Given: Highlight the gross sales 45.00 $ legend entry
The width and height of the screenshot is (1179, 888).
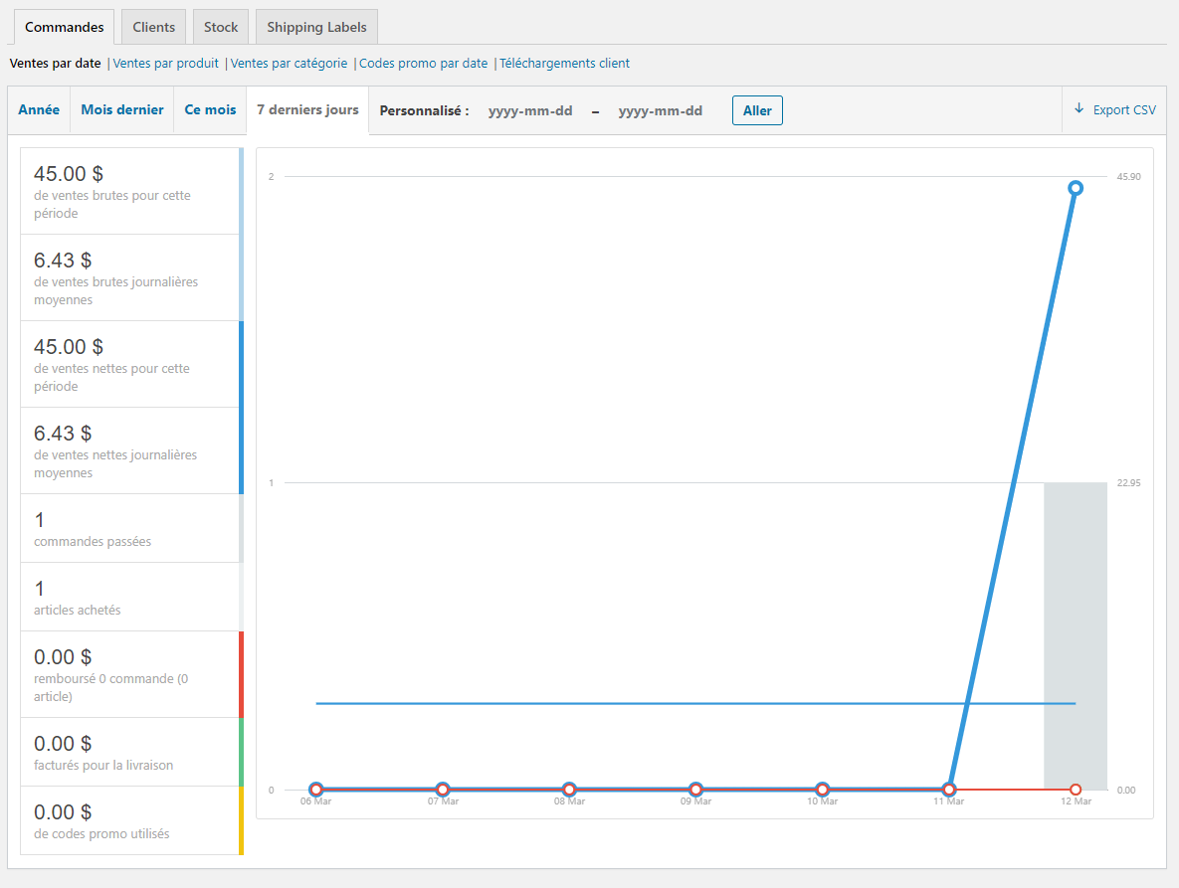Looking at the screenshot, I should coord(131,191).
